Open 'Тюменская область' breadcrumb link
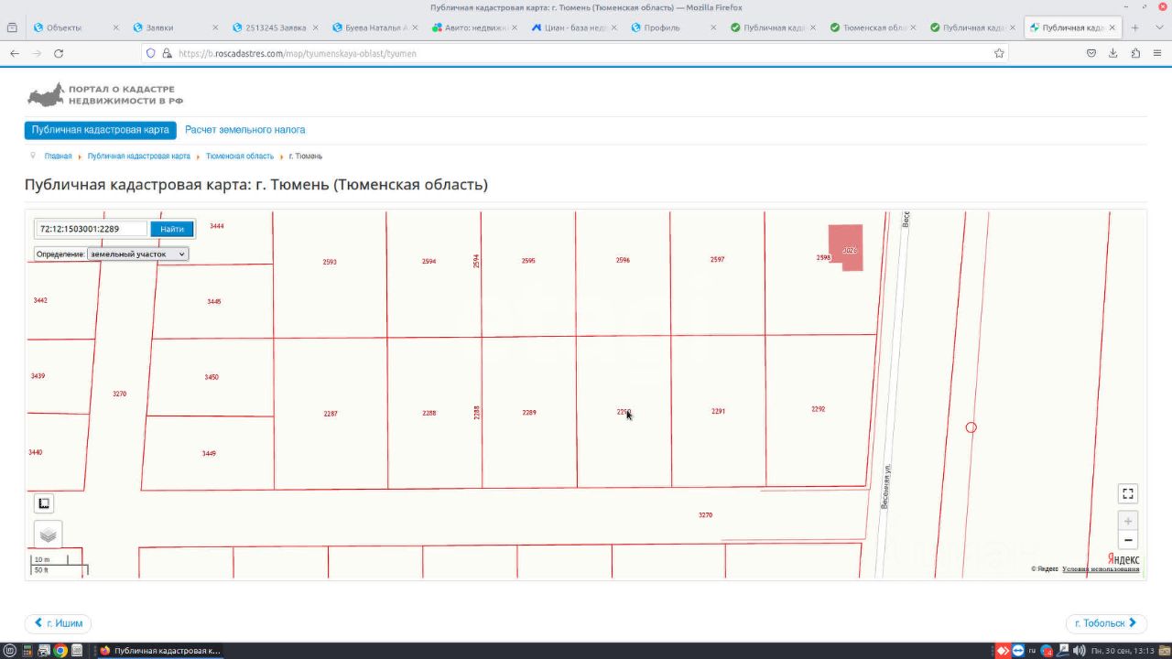1172x659 pixels. point(240,157)
